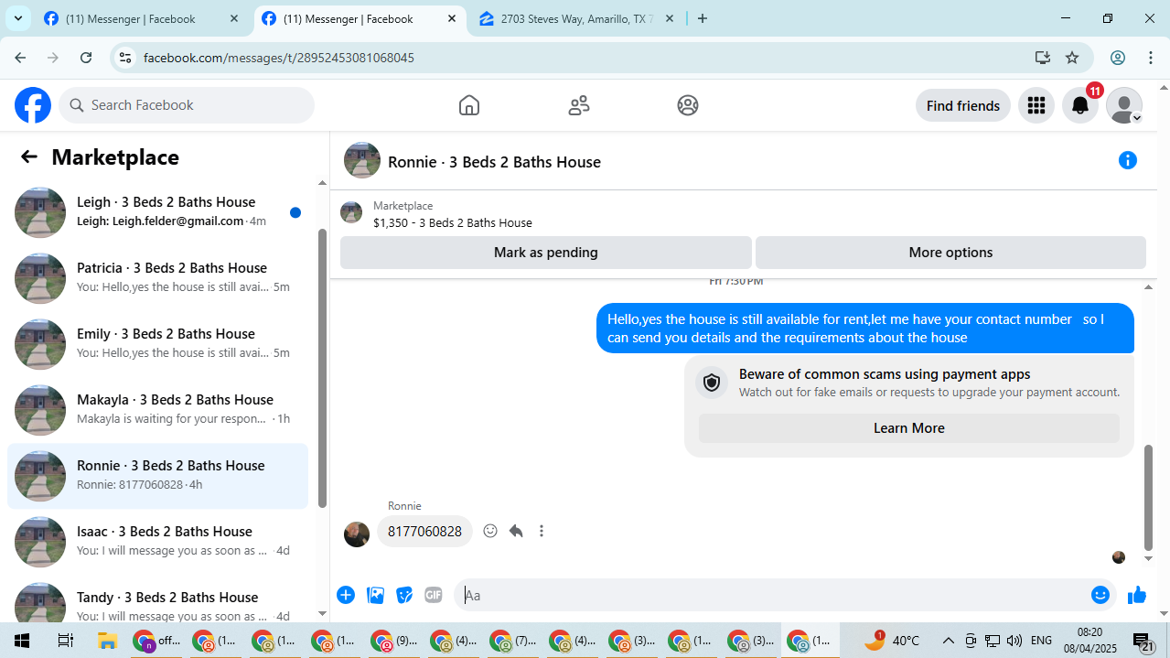Select Ronnie's conversation in list
Screen dimensions: 1170x658
157,476
